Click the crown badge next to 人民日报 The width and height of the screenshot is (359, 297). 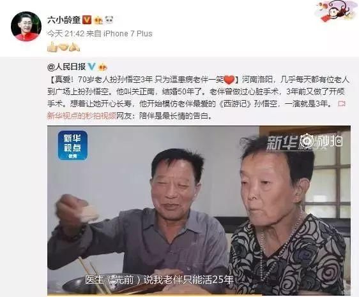click(x=102, y=67)
